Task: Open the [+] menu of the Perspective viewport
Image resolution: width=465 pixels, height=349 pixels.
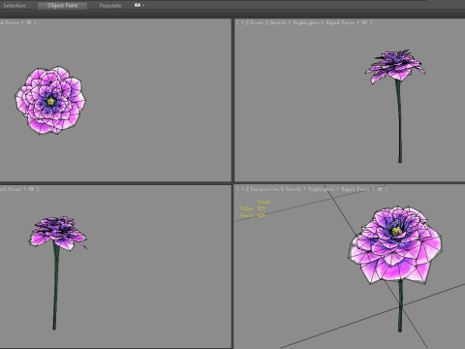Action: coord(242,189)
